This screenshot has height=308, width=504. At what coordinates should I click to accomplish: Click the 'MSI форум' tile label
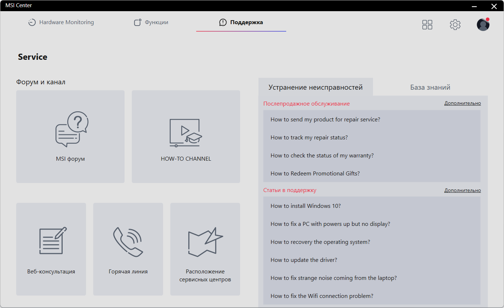[71, 159]
